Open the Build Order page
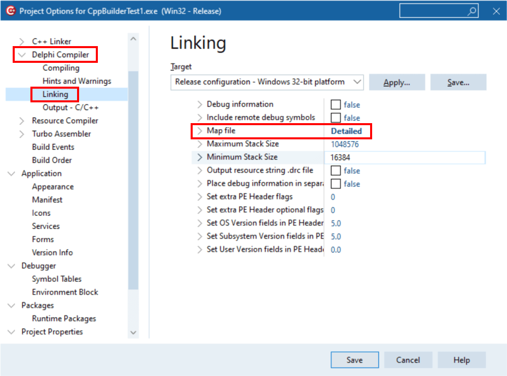The height and width of the screenshot is (376, 507). click(x=52, y=160)
